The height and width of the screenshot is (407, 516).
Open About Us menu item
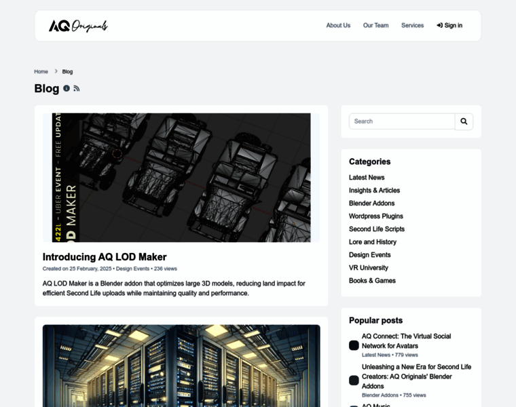[338, 25]
